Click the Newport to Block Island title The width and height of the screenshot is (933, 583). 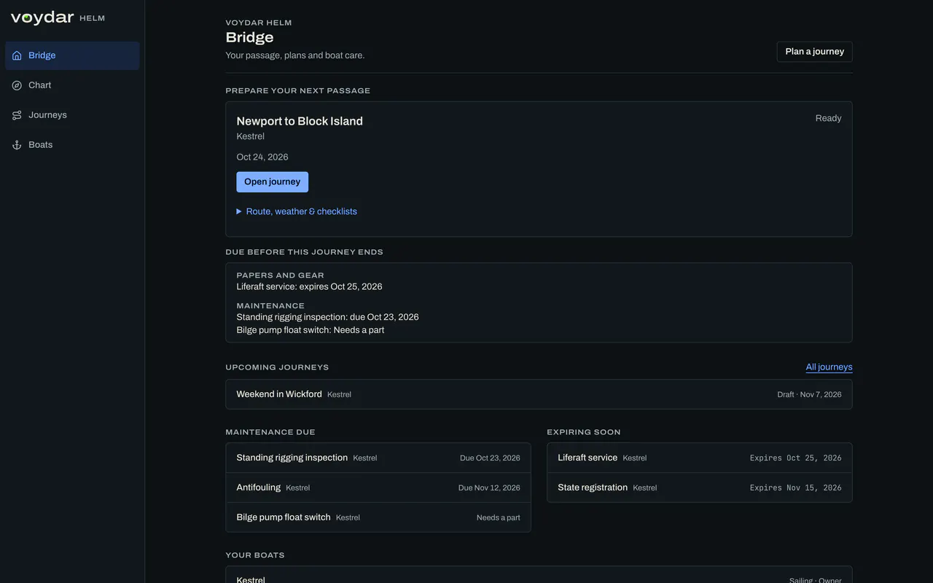click(300, 121)
